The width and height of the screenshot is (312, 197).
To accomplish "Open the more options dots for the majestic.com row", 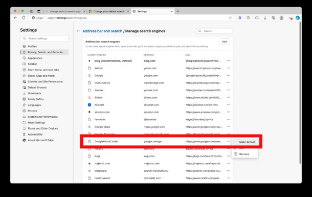I will [228, 163].
